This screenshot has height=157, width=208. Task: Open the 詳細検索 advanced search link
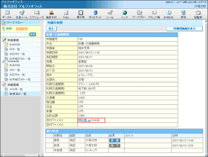pos(22,29)
